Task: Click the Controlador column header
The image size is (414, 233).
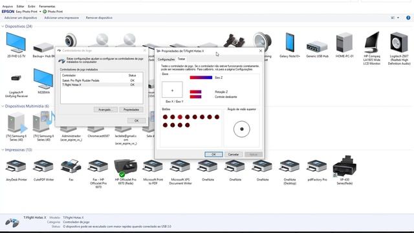Action: pyautogui.click(x=69, y=75)
